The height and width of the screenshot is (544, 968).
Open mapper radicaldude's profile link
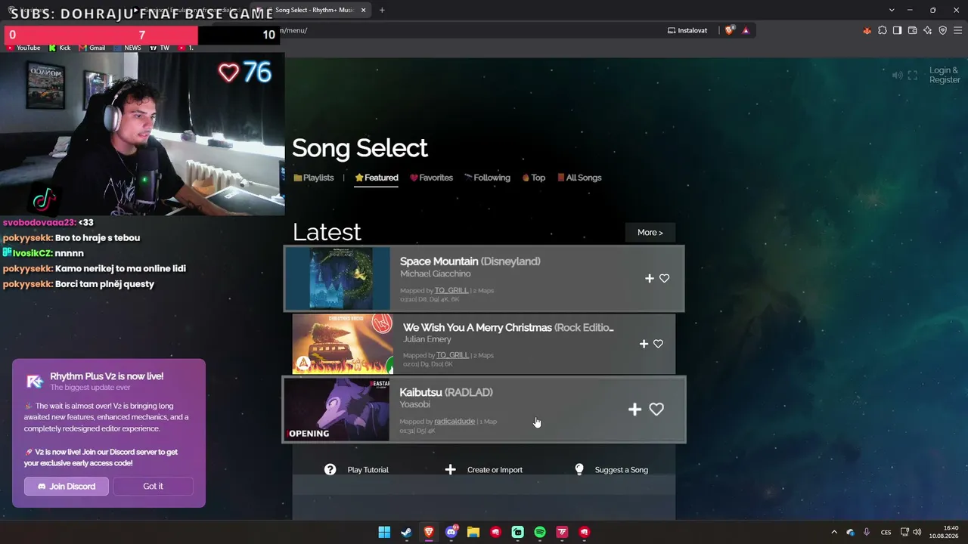pos(455,422)
